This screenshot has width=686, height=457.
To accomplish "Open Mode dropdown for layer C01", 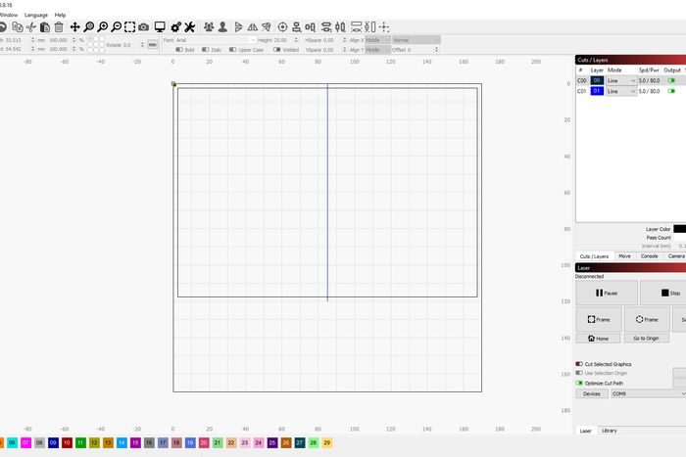I will pos(620,91).
